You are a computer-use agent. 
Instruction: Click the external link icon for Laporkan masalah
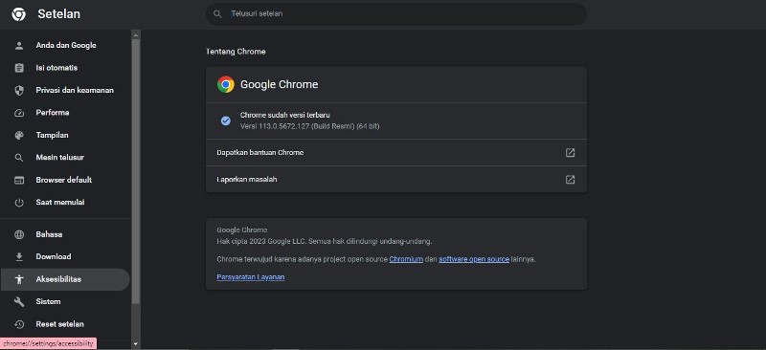click(x=570, y=180)
